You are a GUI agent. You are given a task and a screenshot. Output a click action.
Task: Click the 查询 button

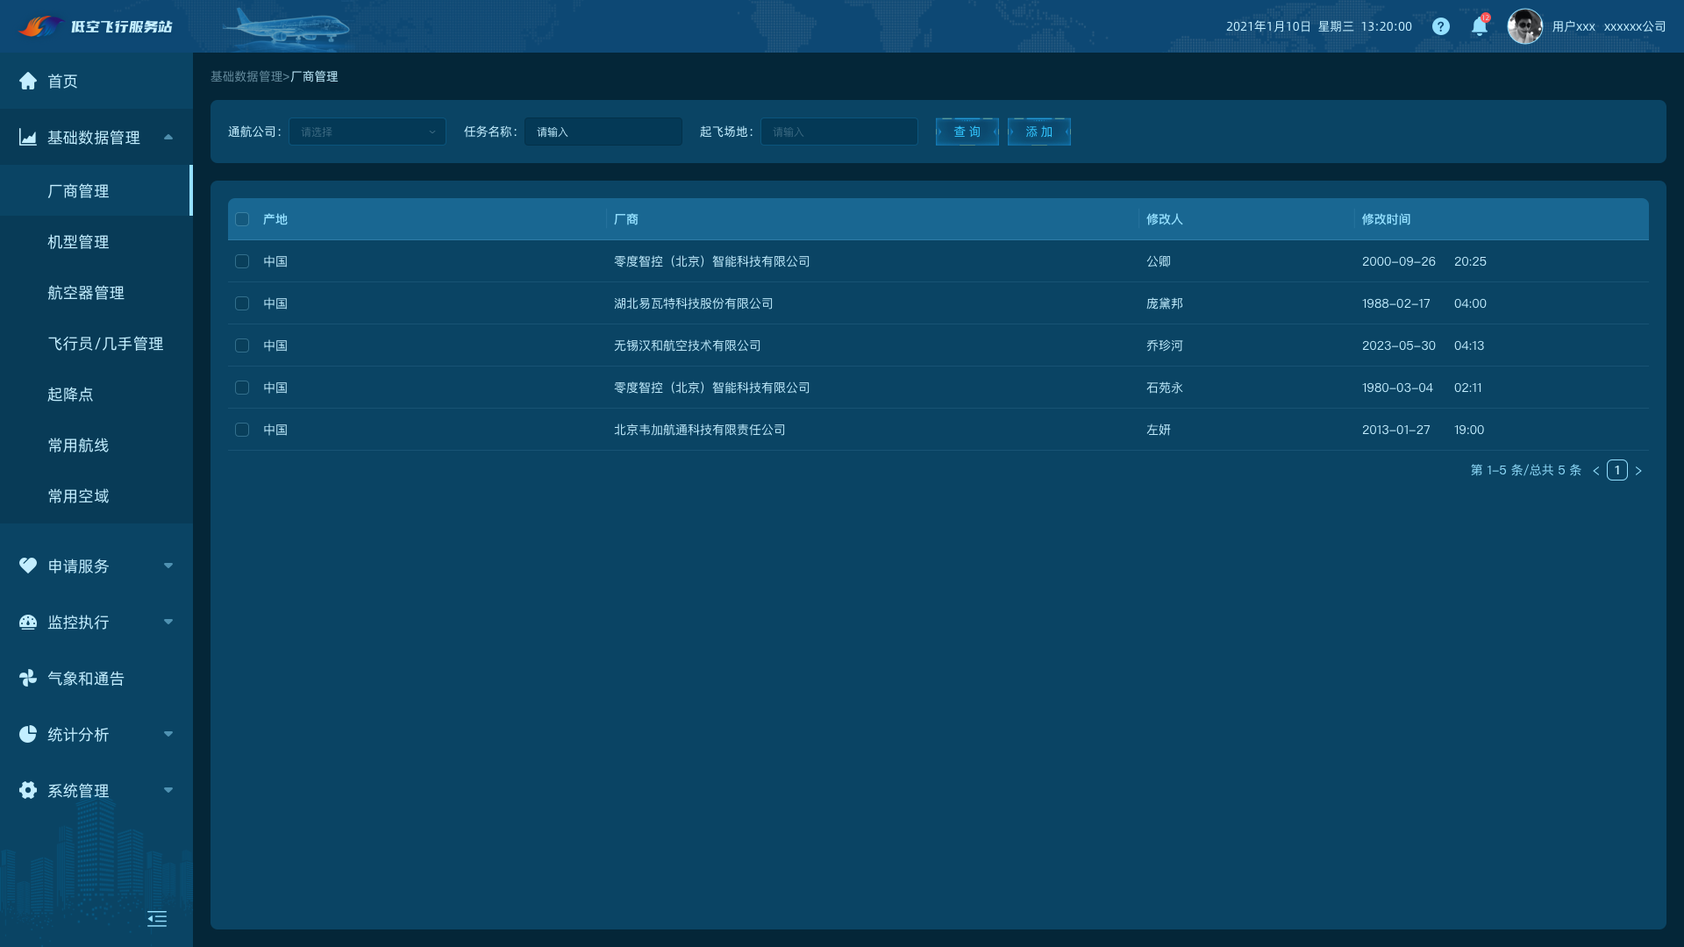click(967, 132)
